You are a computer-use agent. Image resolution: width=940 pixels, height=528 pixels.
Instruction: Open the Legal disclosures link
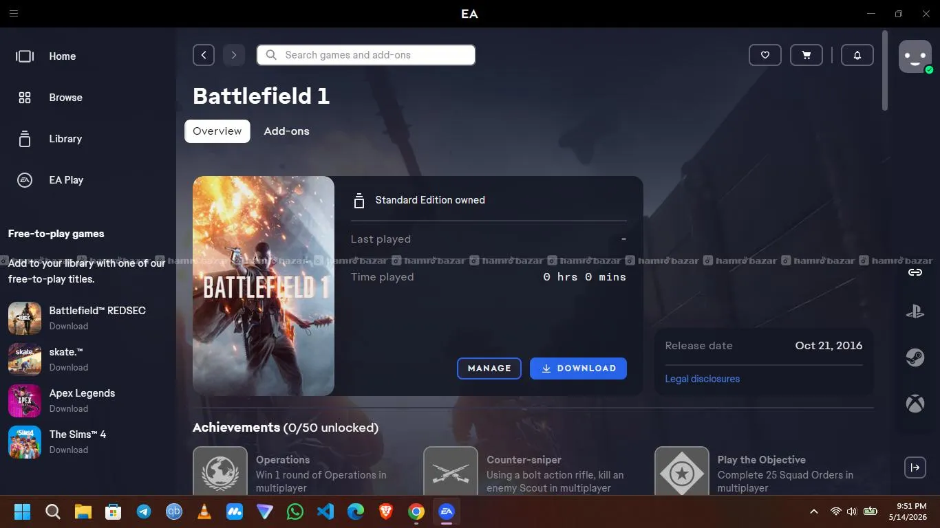pos(703,379)
